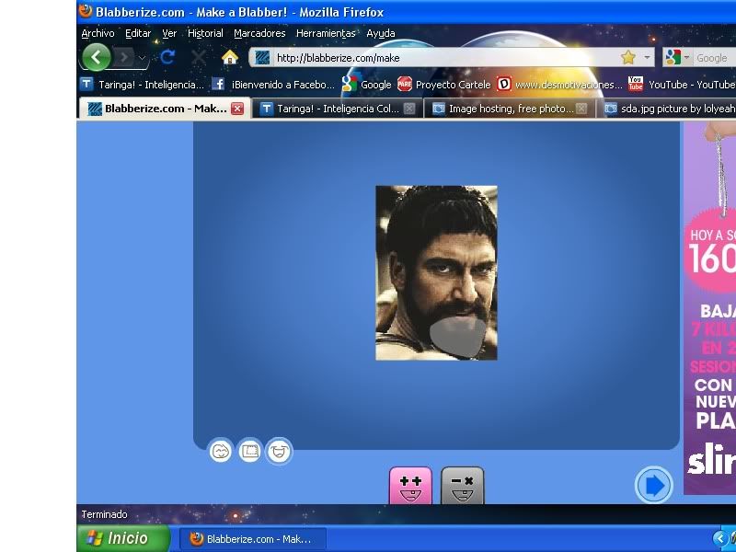Close the Image hosting tab
This screenshot has height=552, width=736.
pyautogui.click(x=581, y=109)
